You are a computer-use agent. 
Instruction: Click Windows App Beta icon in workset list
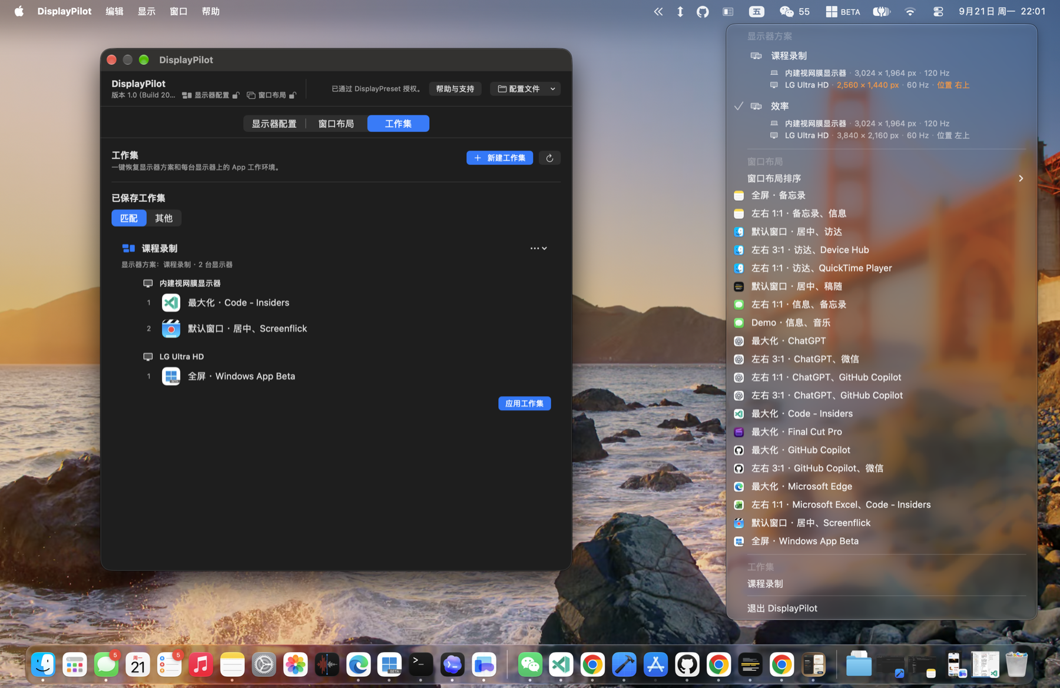point(171,376)
